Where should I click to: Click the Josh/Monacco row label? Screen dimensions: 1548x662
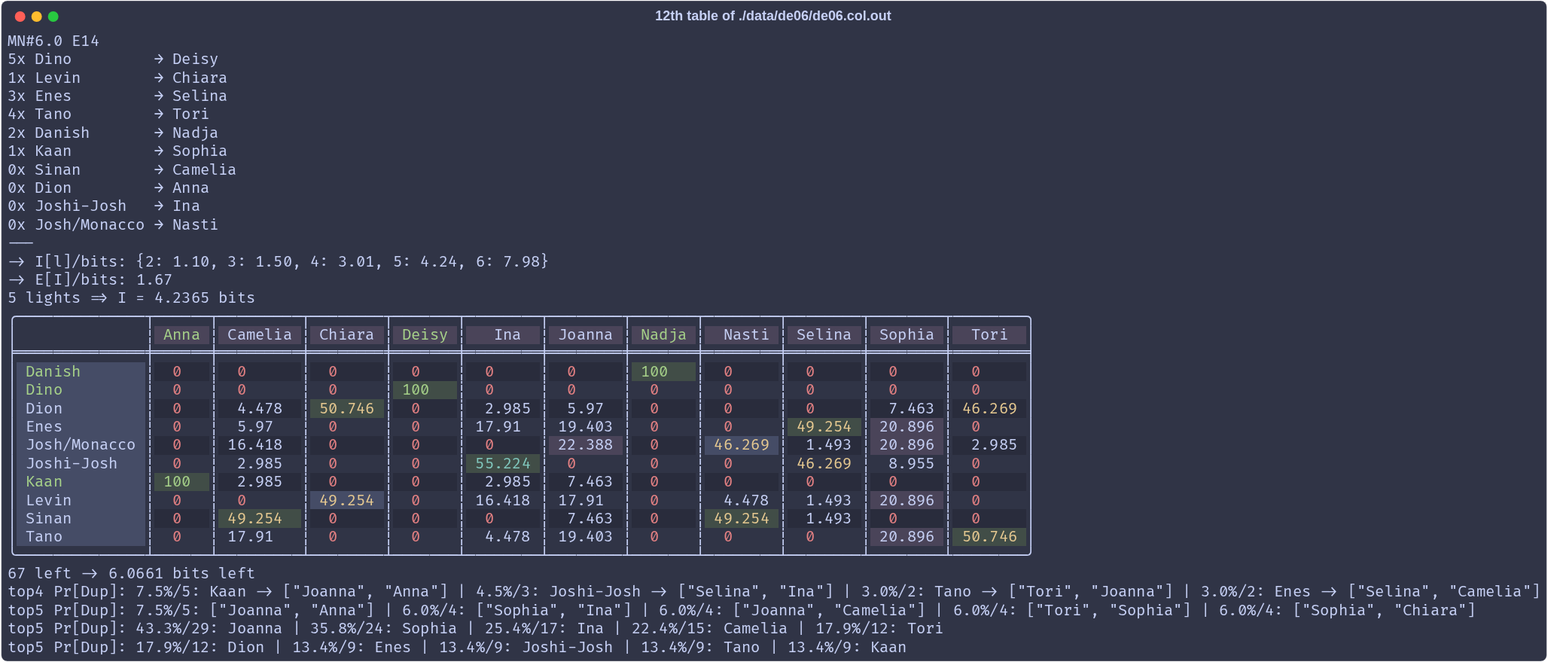coord(81,445)
